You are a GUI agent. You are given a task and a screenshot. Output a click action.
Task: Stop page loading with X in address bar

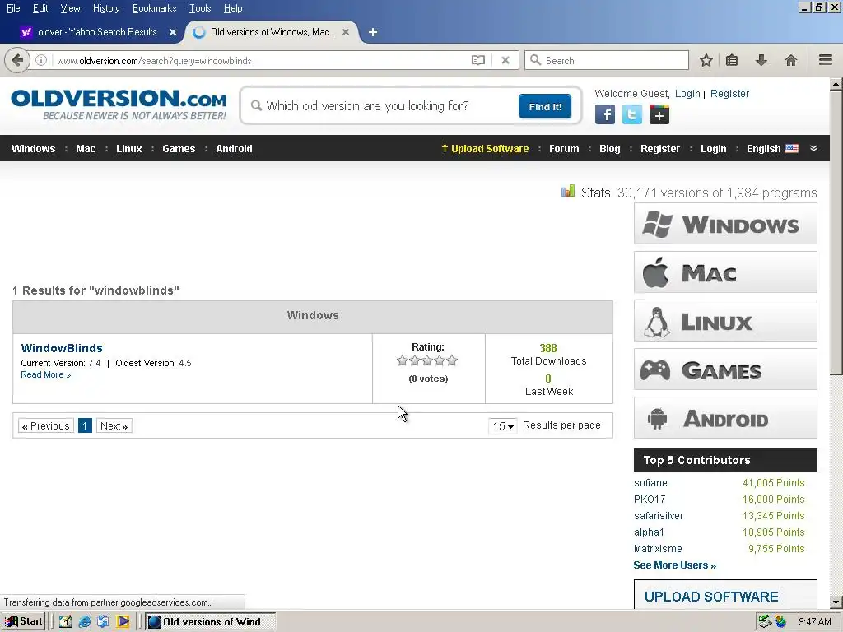[x=505, y=60]
